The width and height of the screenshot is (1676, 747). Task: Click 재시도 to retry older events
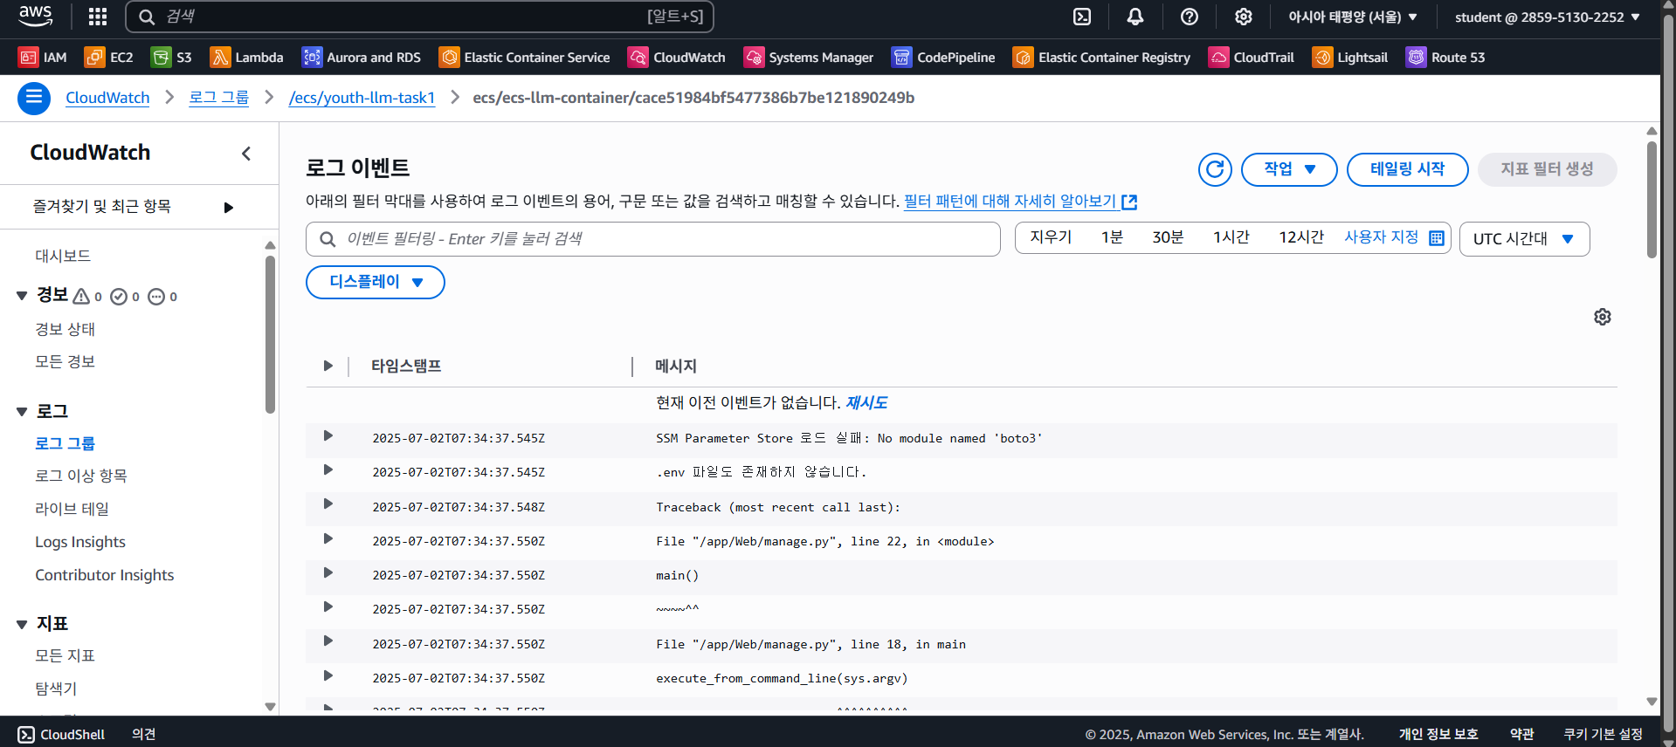click(866, 402)
